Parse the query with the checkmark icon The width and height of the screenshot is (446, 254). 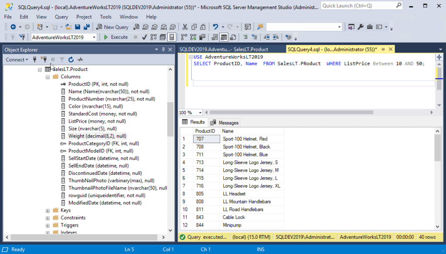click(144, 37)
